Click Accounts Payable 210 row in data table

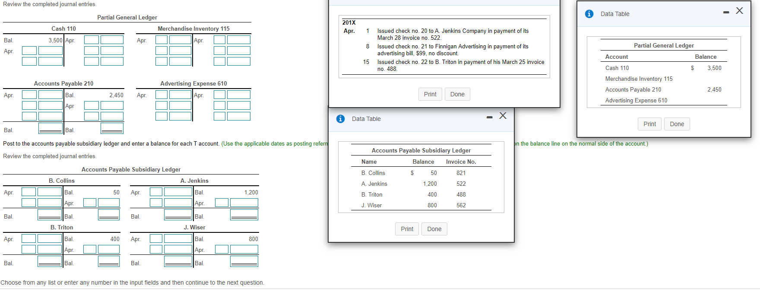[x=664, y=89]
